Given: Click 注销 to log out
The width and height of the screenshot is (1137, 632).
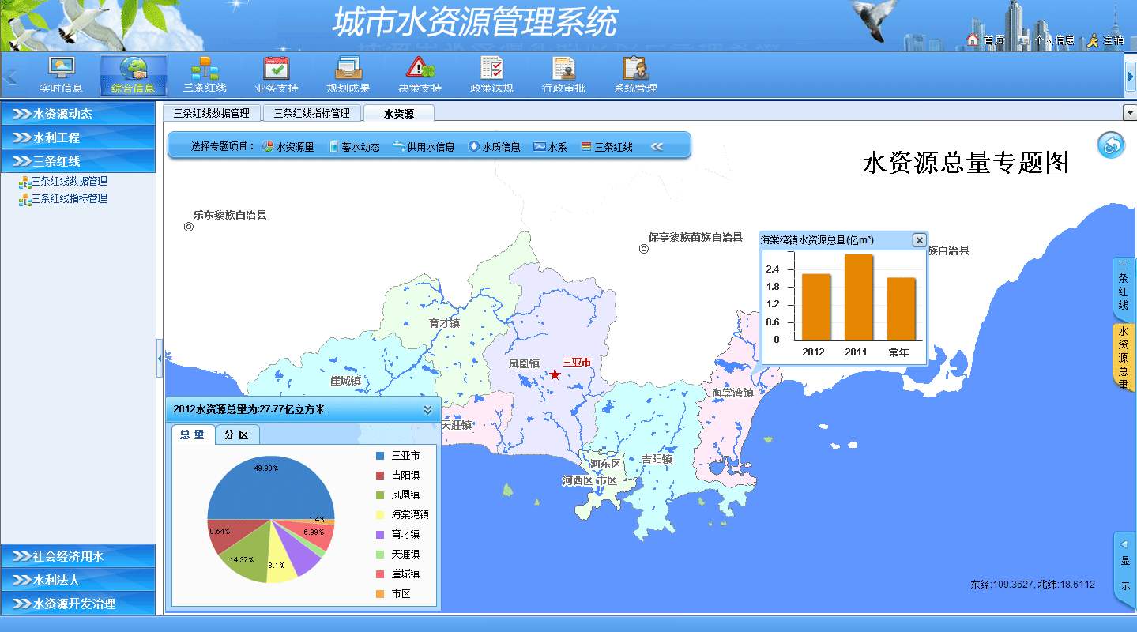Looking at the screenshot, I should click(1113, 40).
